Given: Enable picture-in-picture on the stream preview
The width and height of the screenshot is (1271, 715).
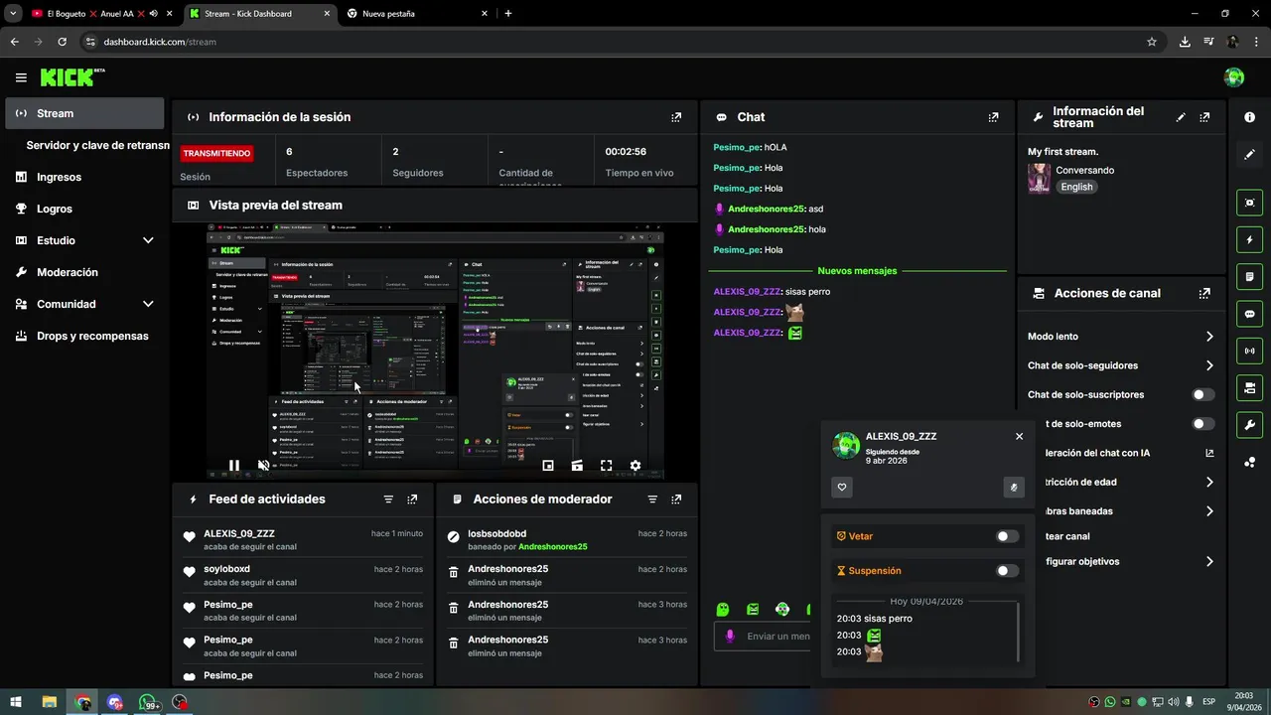Looking at the screenshot, I should (548, 465).
